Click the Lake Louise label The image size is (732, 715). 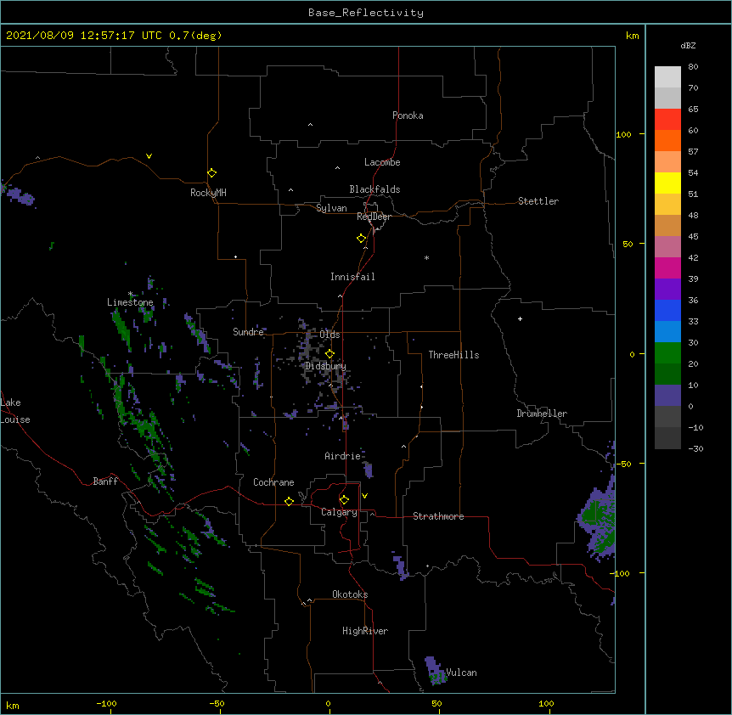[15, 411]
